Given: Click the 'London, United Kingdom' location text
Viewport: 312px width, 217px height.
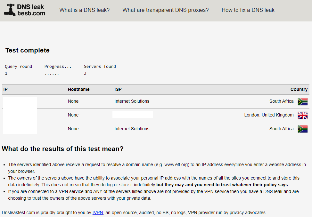Looking at the screenshot, I should (269, 115).
